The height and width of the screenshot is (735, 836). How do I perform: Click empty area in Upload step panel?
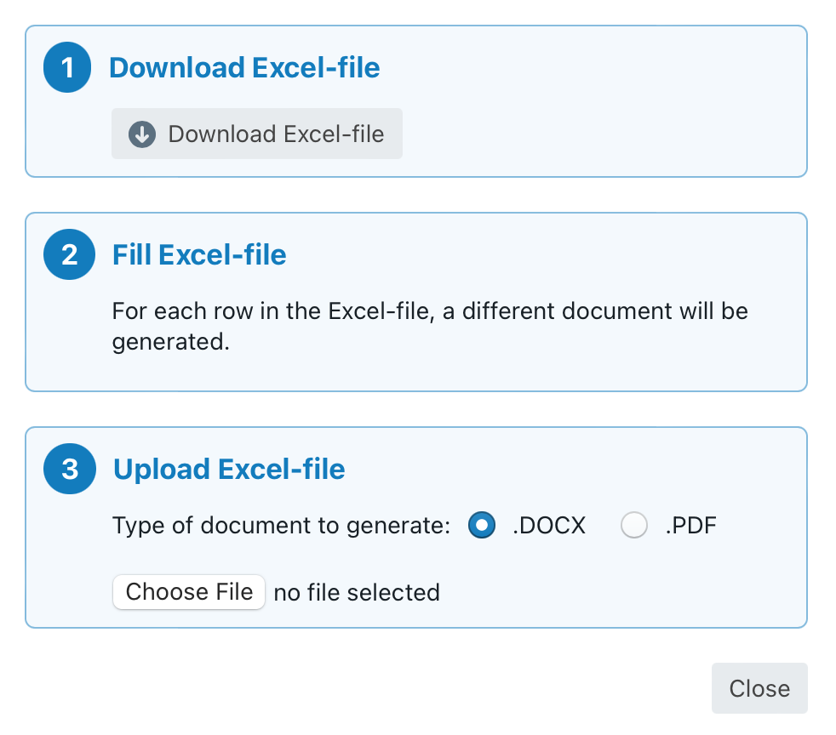[638, 587]
